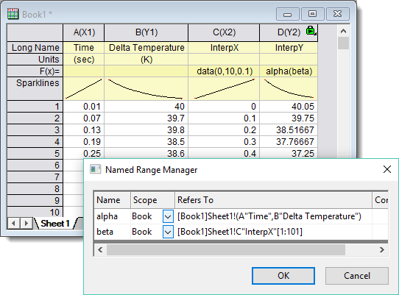399x295 pixels.
Task: Select row header 3
Action: coord(35,130)
